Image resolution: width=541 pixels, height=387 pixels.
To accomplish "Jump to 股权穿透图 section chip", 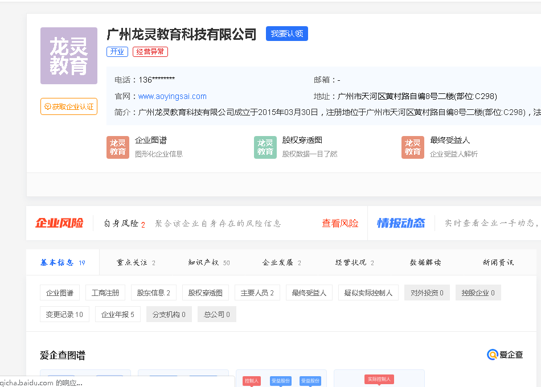I will pos(205,293).
